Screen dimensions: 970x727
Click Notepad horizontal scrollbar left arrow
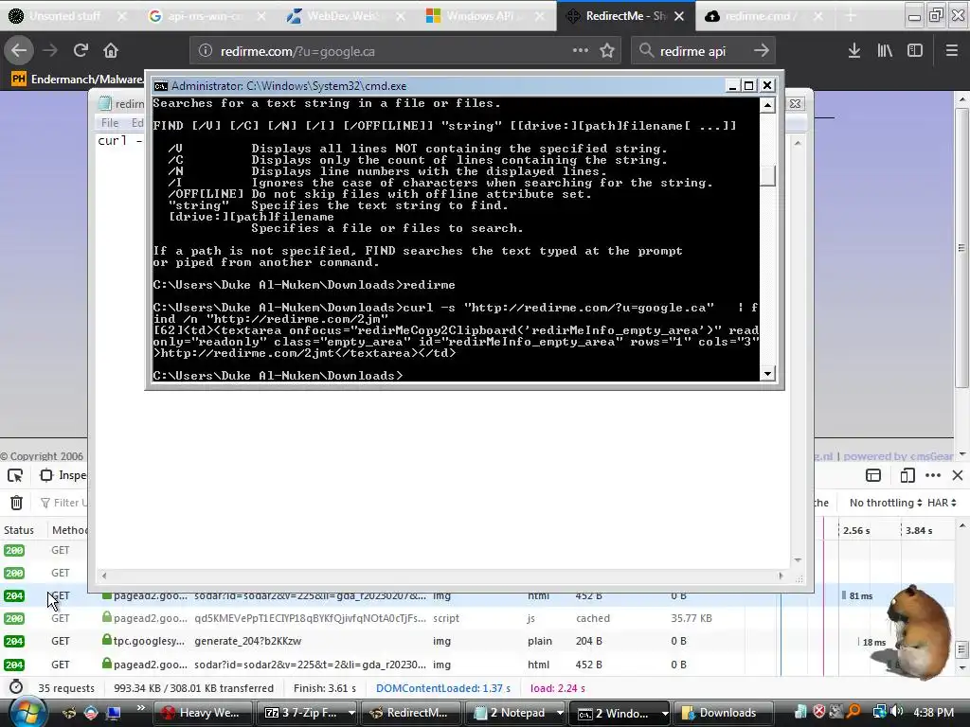(x=104, y=576)
